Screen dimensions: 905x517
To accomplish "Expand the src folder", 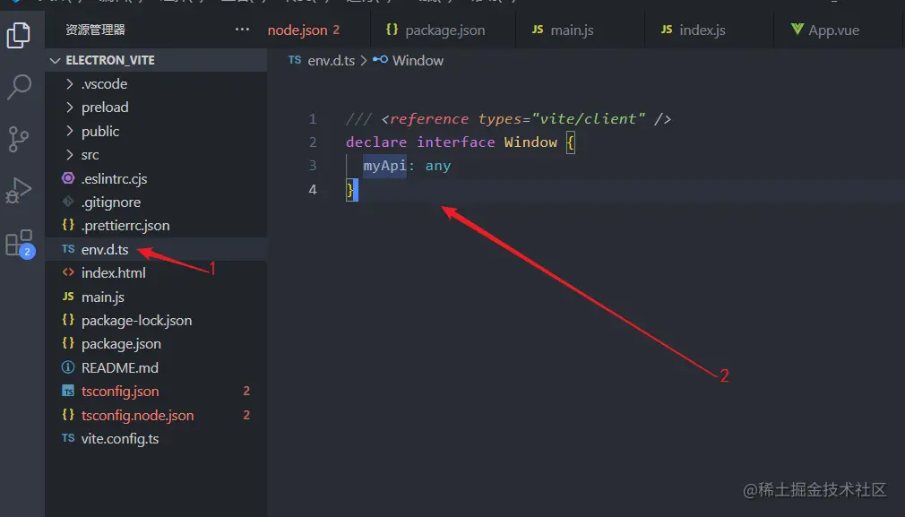I will (x=156, y=155).
